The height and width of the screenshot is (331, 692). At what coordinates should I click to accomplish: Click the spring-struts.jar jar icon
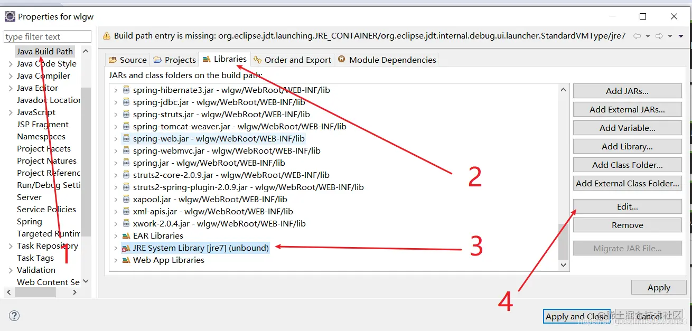(126, 114)
